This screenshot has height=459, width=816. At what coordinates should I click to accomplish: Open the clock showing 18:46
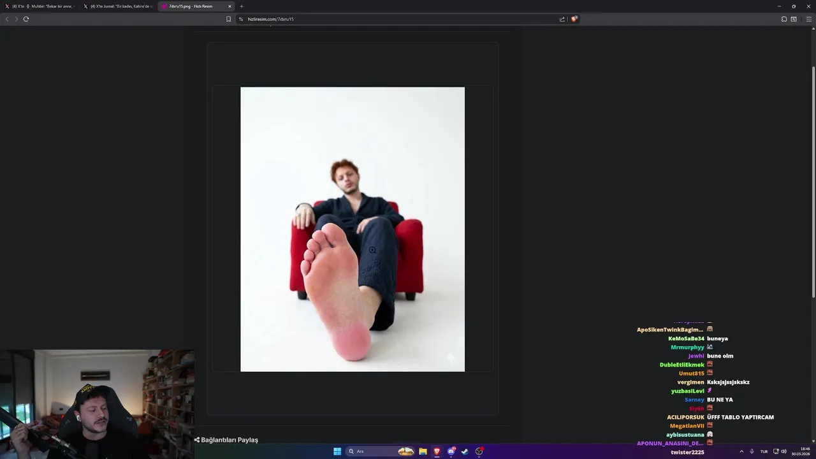[x=800, y=451]
